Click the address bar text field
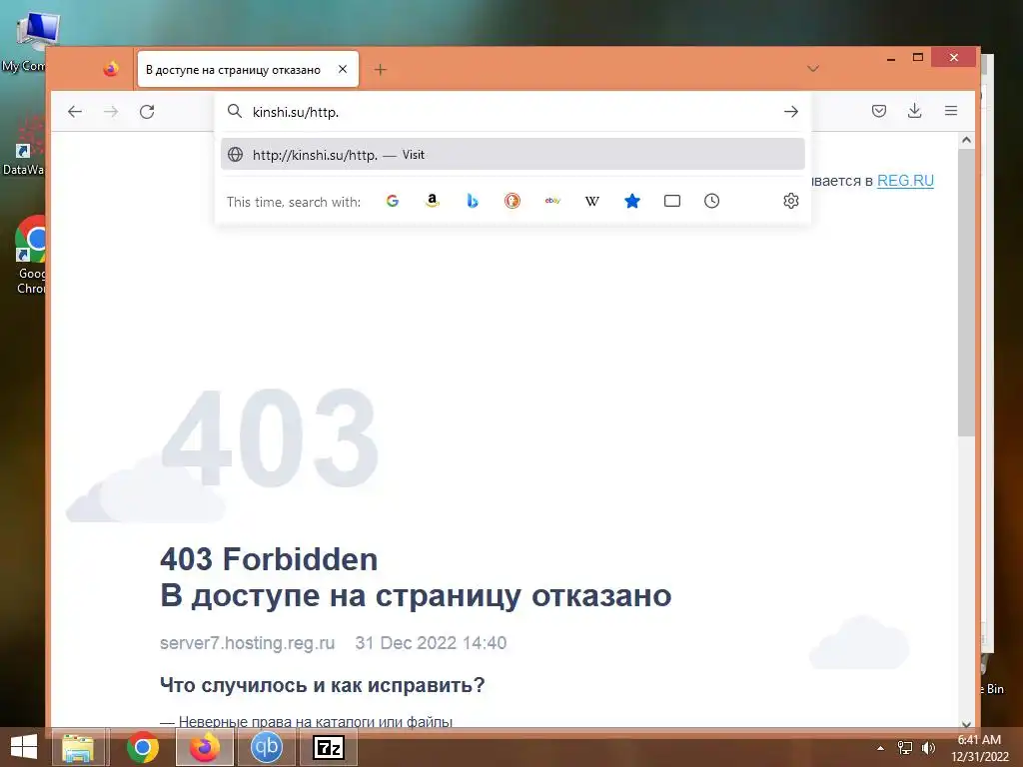The height and width of the screenshot is (767, 1023). coord(512,112)
